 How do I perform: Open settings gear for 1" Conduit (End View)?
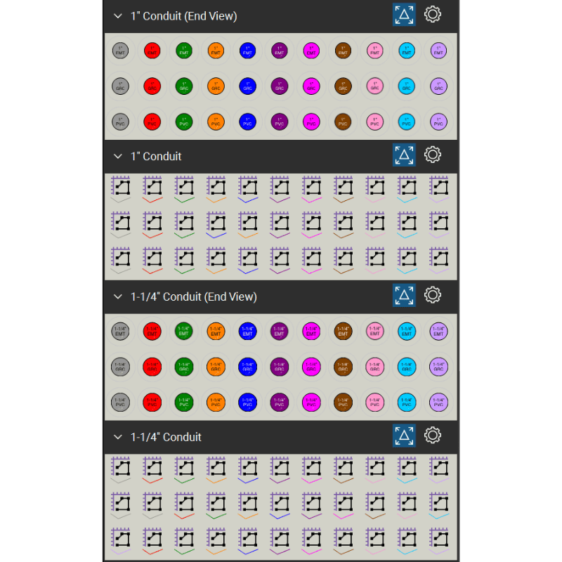coord(433,15)
